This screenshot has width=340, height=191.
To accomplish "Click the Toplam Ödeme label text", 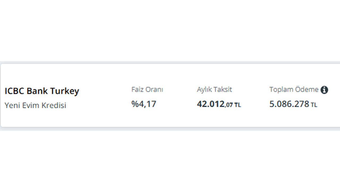I will (x=294, y=90).
